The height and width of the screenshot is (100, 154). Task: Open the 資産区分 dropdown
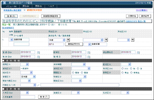[x=75, y=93]
